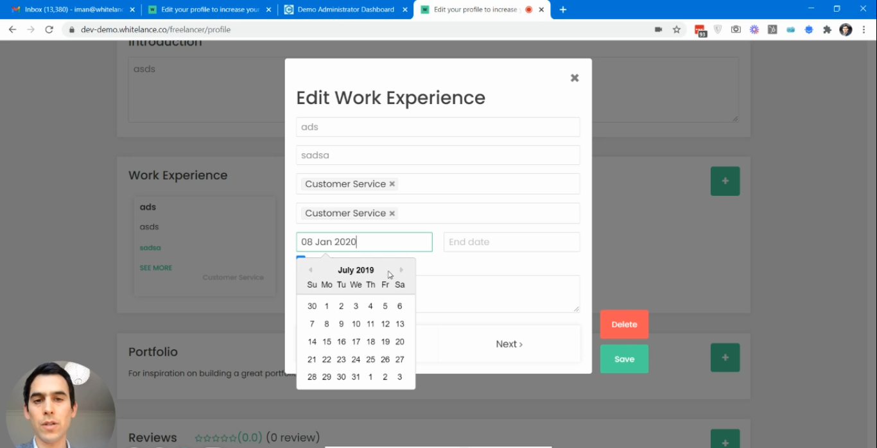Open the Chrome profile avatar
877x448 pixels.
tap(846, 30)
